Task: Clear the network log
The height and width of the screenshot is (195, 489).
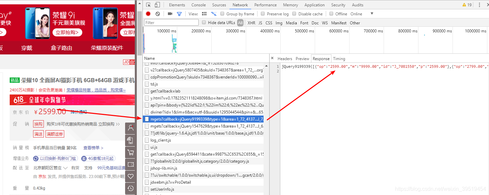Action: click(x=158, y=14)
